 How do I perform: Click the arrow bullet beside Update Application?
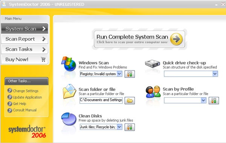(10, 97)
